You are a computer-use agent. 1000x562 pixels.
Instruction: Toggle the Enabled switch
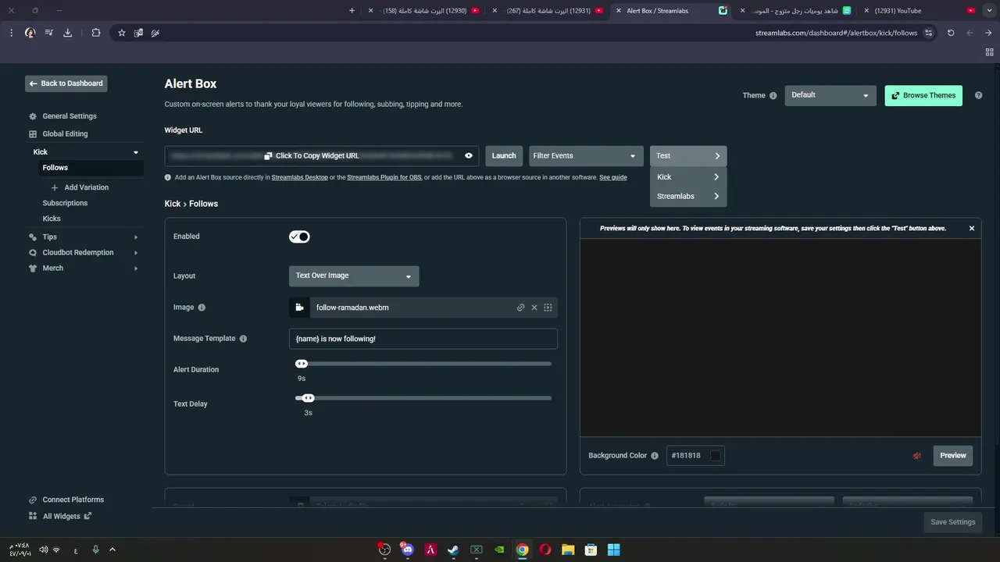299,237
